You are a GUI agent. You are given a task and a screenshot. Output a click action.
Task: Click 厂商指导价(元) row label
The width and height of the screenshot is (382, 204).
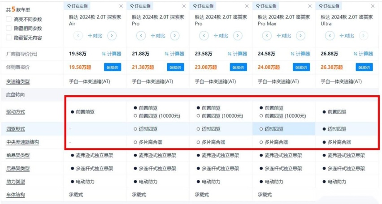coord(22,54)
